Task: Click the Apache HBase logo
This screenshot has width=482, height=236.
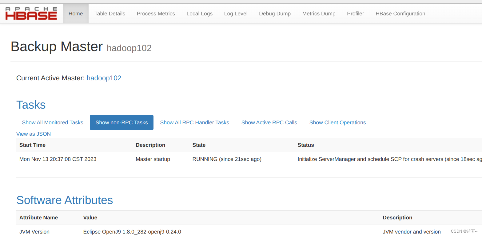Action: (x=31, y=14)
